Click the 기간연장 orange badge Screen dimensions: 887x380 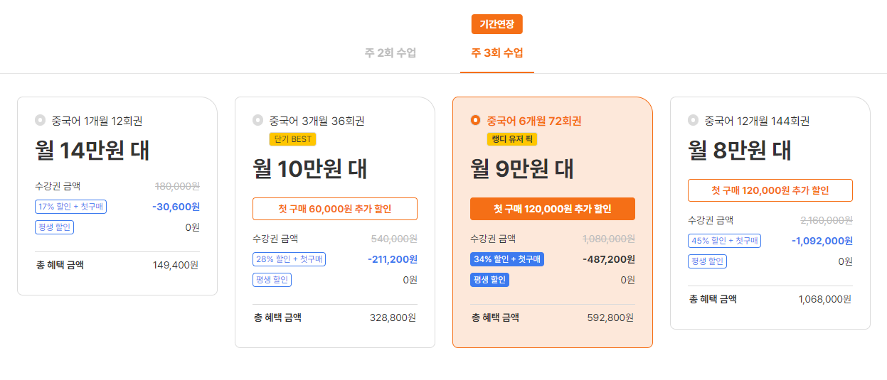(x=497, y=24)
